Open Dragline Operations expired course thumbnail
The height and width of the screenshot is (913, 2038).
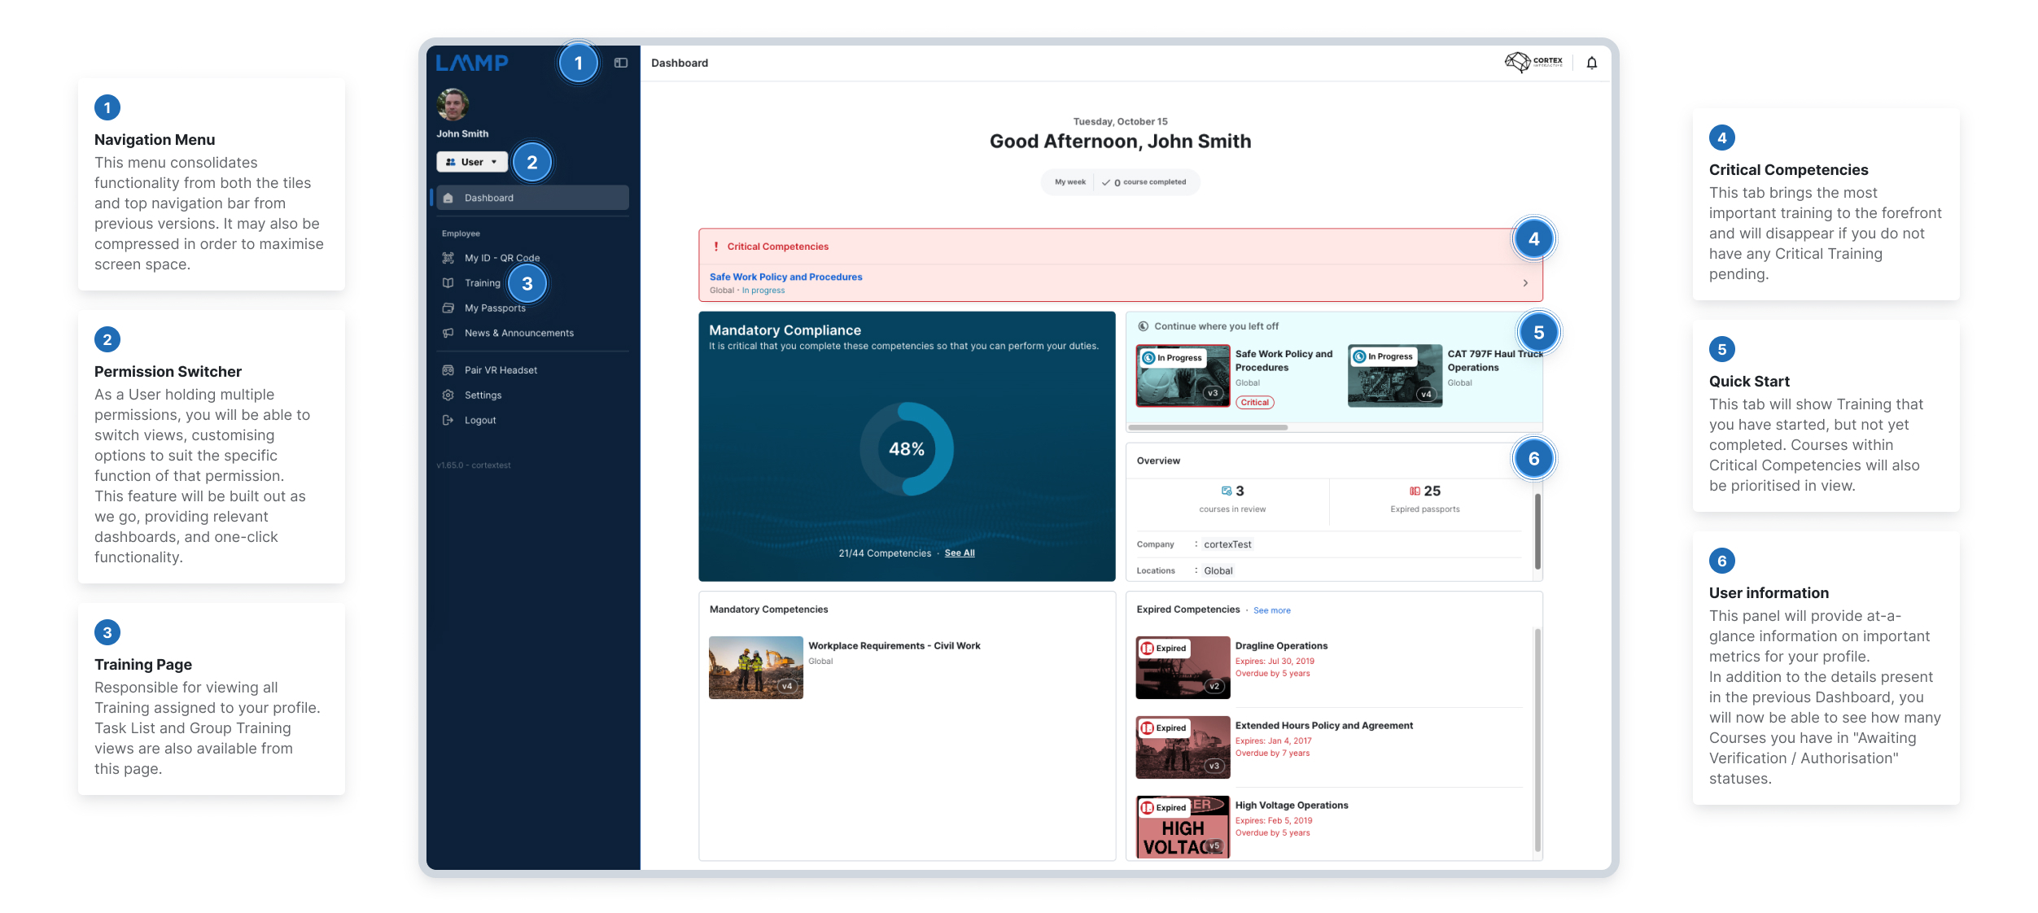coord(1182,667)
